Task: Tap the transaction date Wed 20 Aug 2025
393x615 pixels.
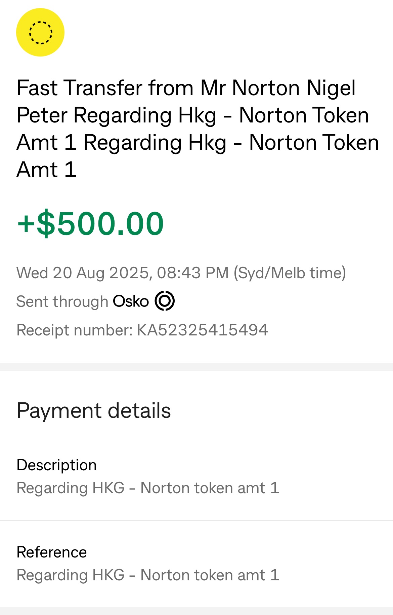Action: [83, 273]
